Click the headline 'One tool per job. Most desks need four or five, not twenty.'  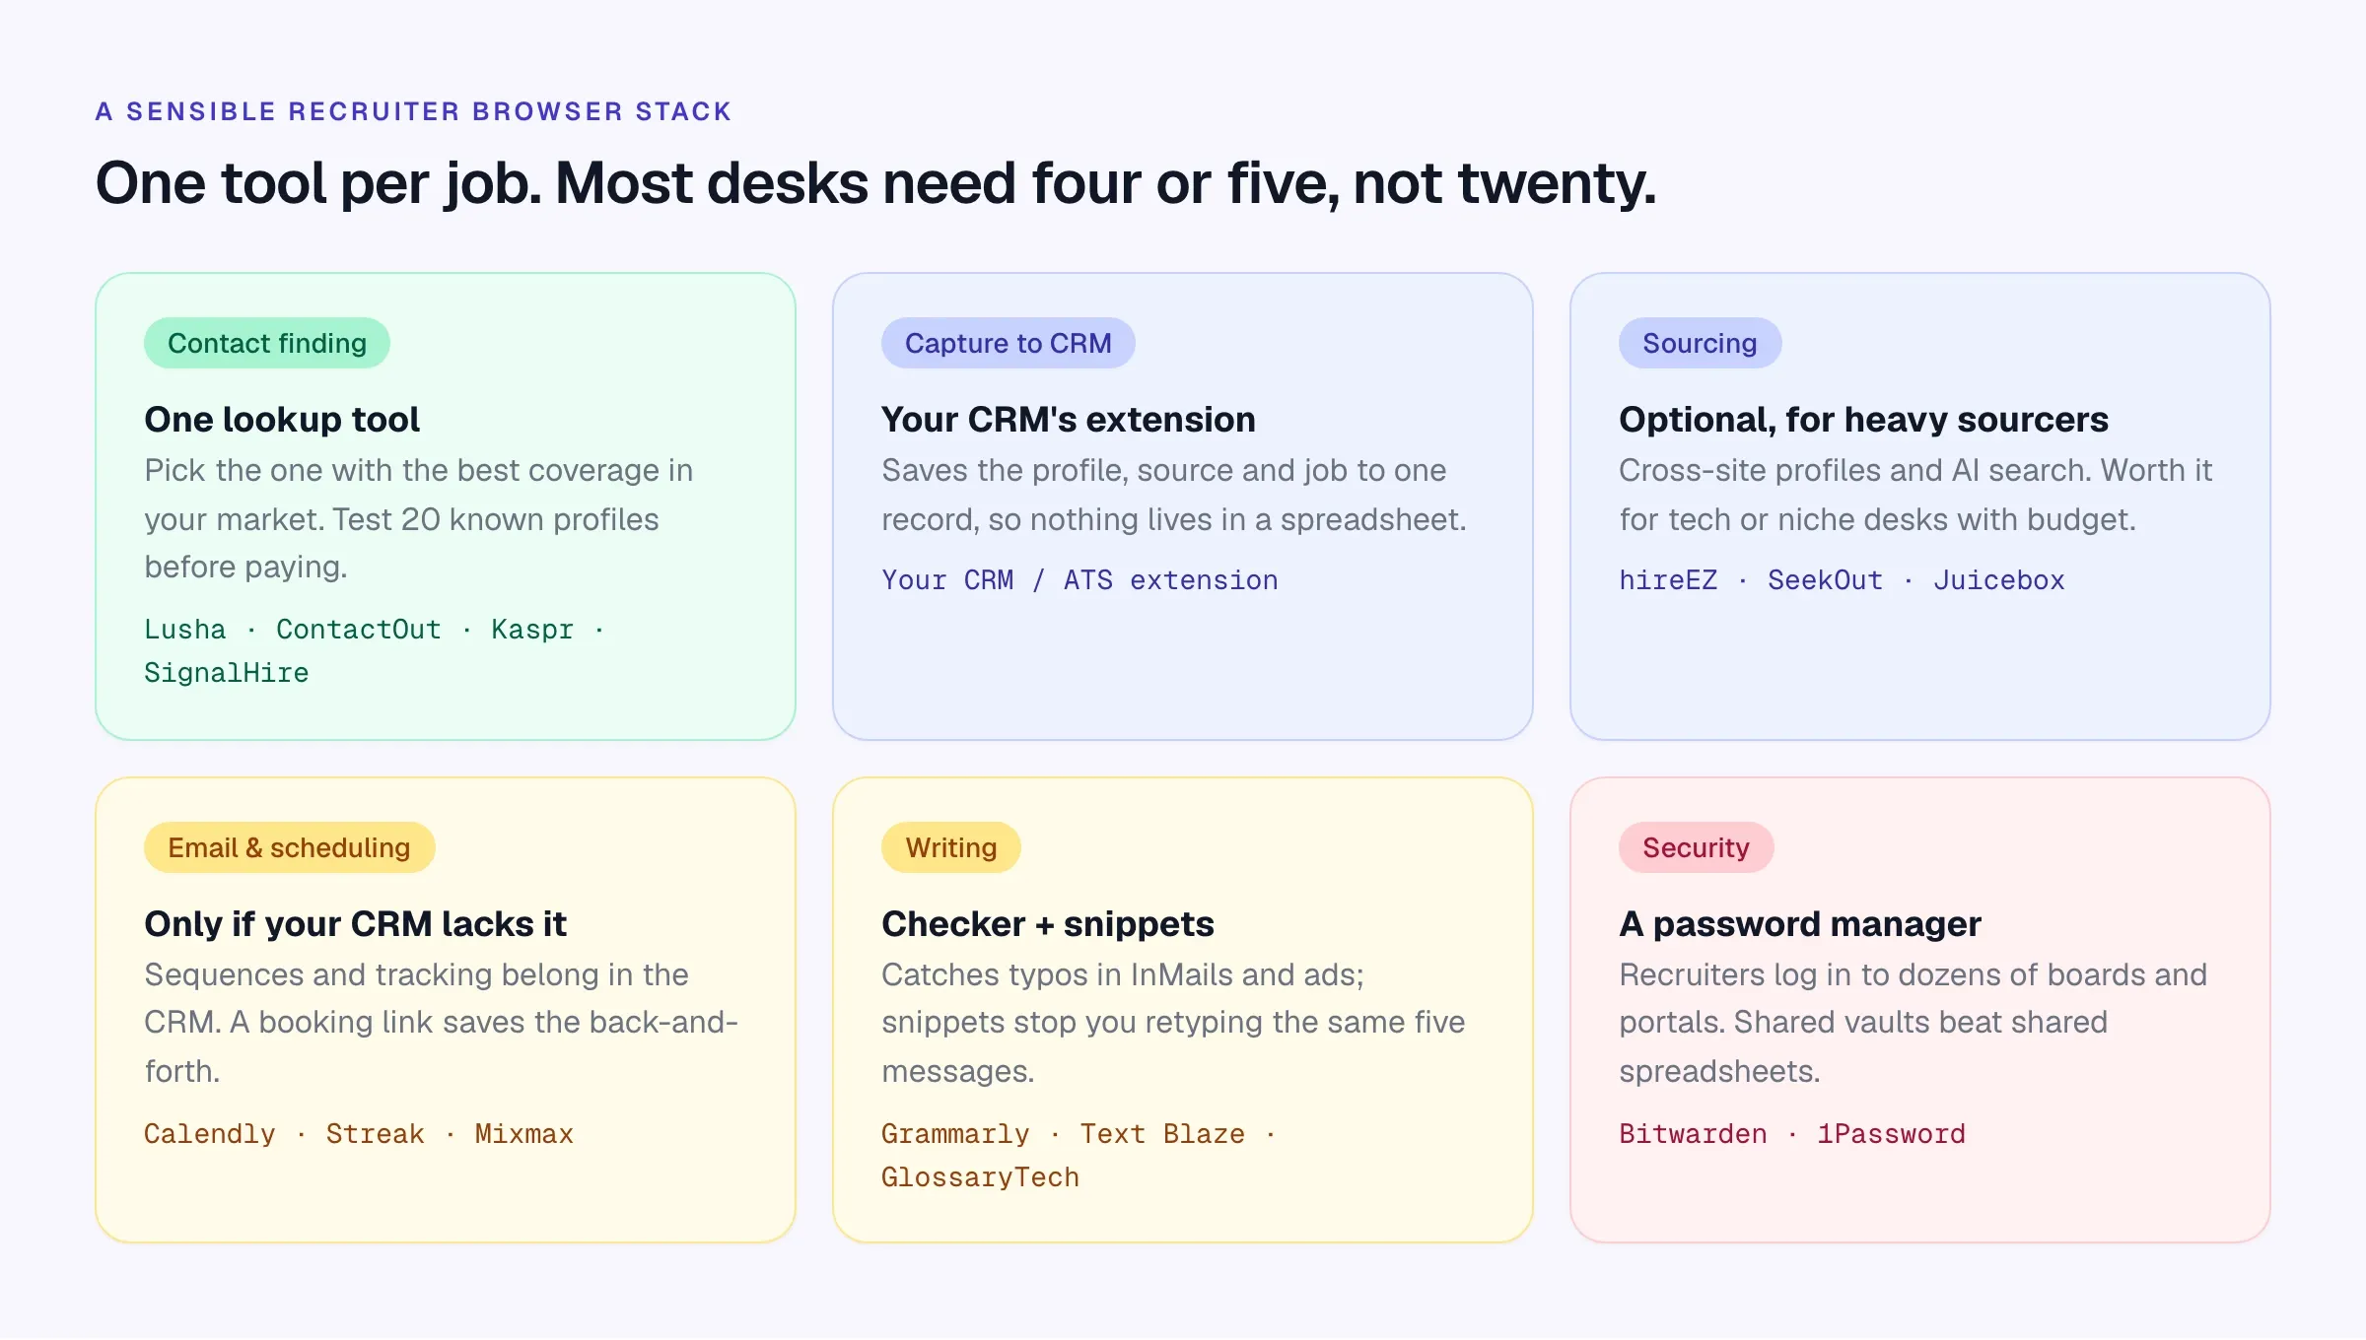tap(875, 184)
